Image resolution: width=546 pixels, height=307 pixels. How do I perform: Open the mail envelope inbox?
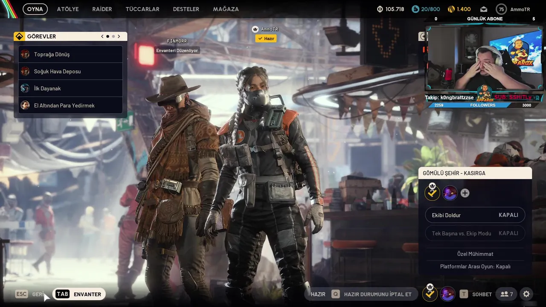(x=483, y=9)
